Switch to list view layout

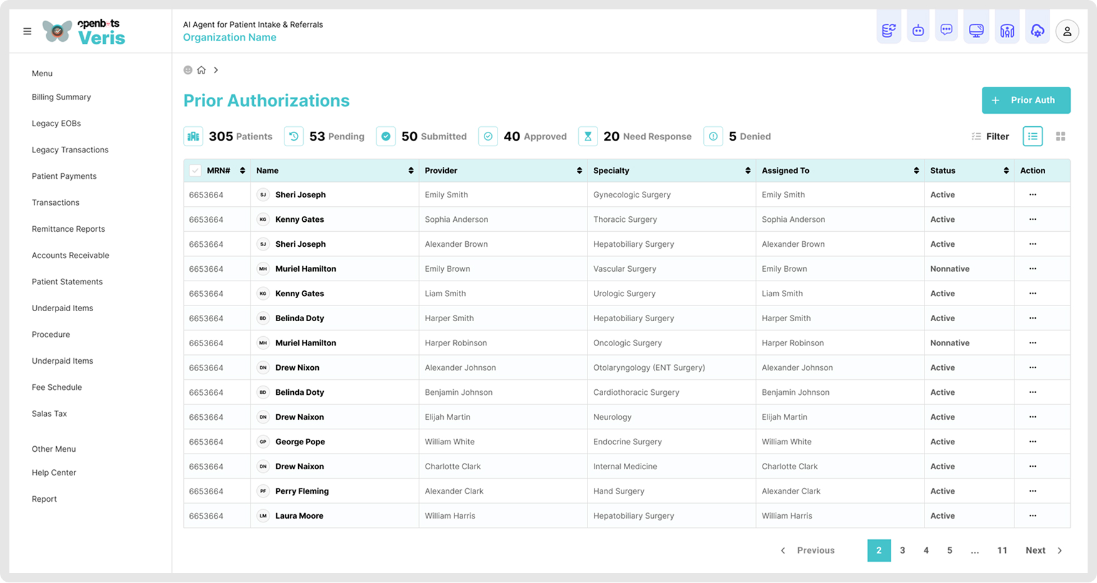(x=1032, y=136)
